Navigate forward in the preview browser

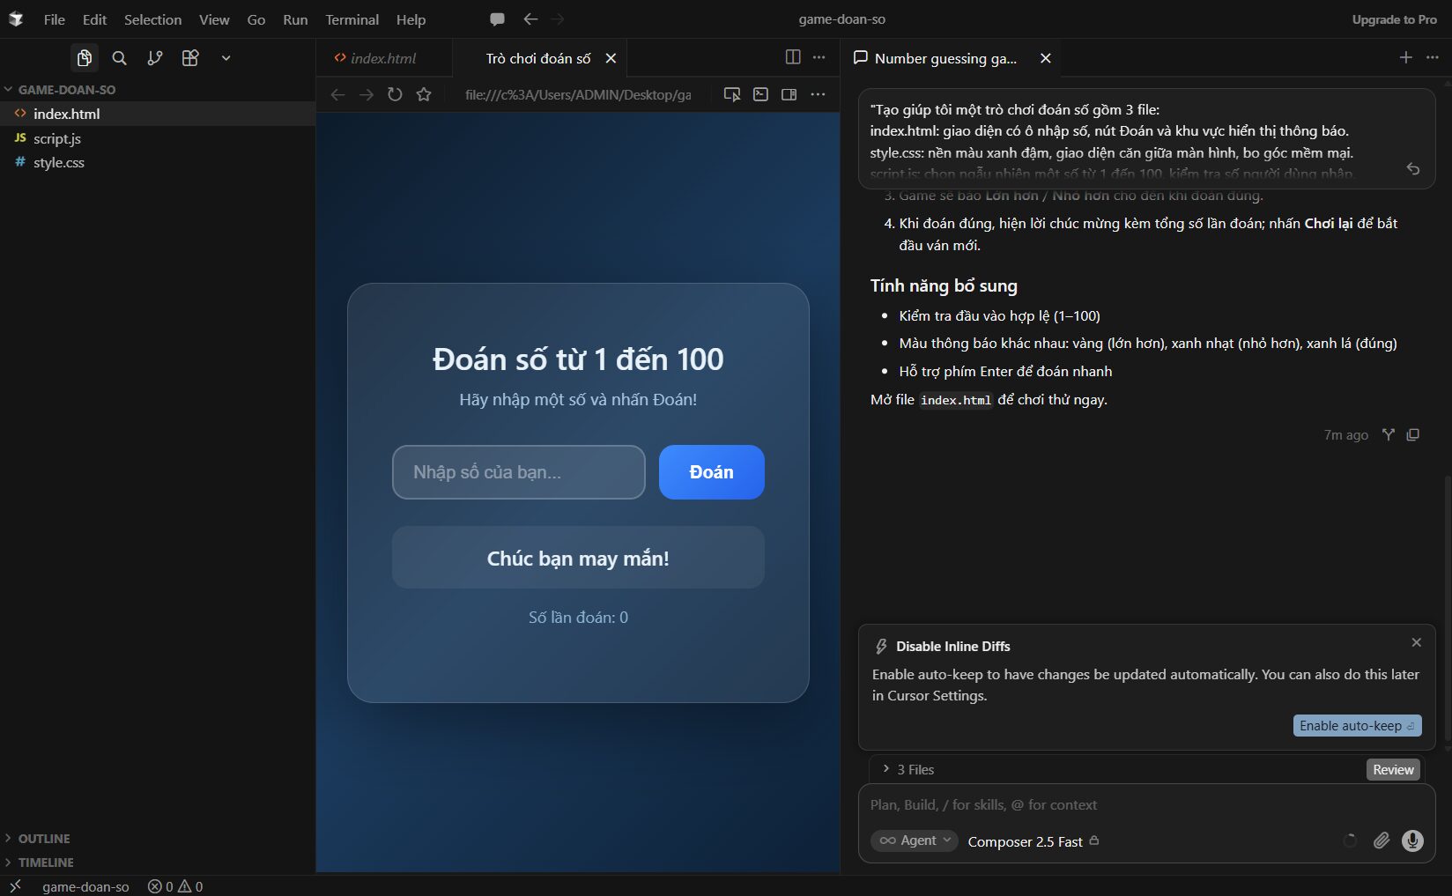click(x=367, y=94)
